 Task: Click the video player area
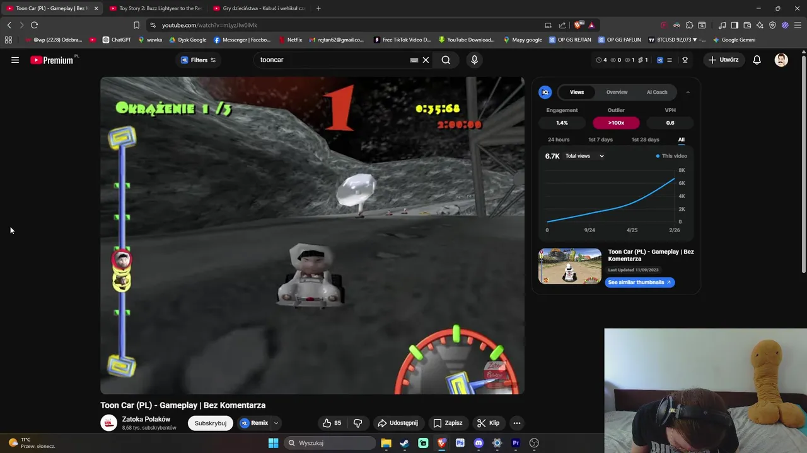pyautogui.click(x=312, y=235)
